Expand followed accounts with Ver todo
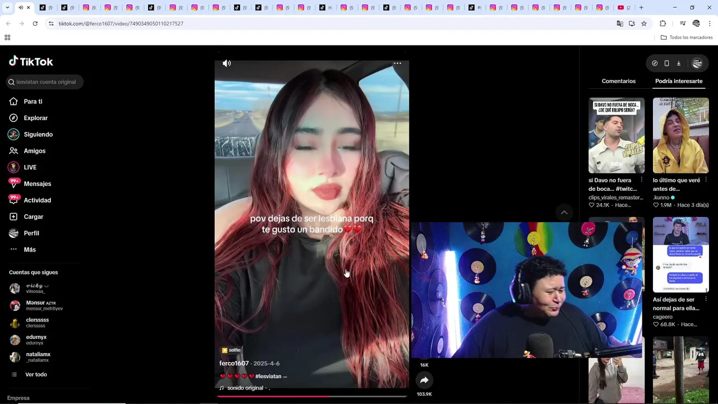This screenshot has width=718, height=404. click(x=29, y=374)
